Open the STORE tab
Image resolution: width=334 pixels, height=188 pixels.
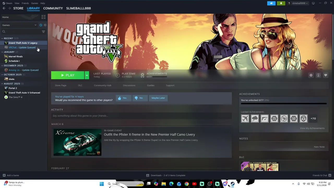pyautogui.click(x=18, y=8)
